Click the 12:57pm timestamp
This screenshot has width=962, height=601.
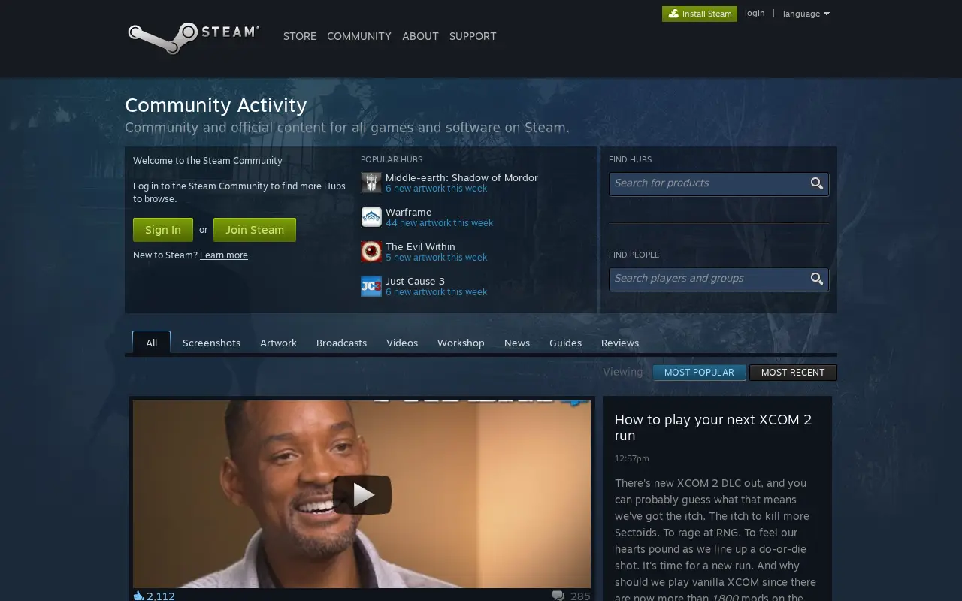tap(631, 458)
